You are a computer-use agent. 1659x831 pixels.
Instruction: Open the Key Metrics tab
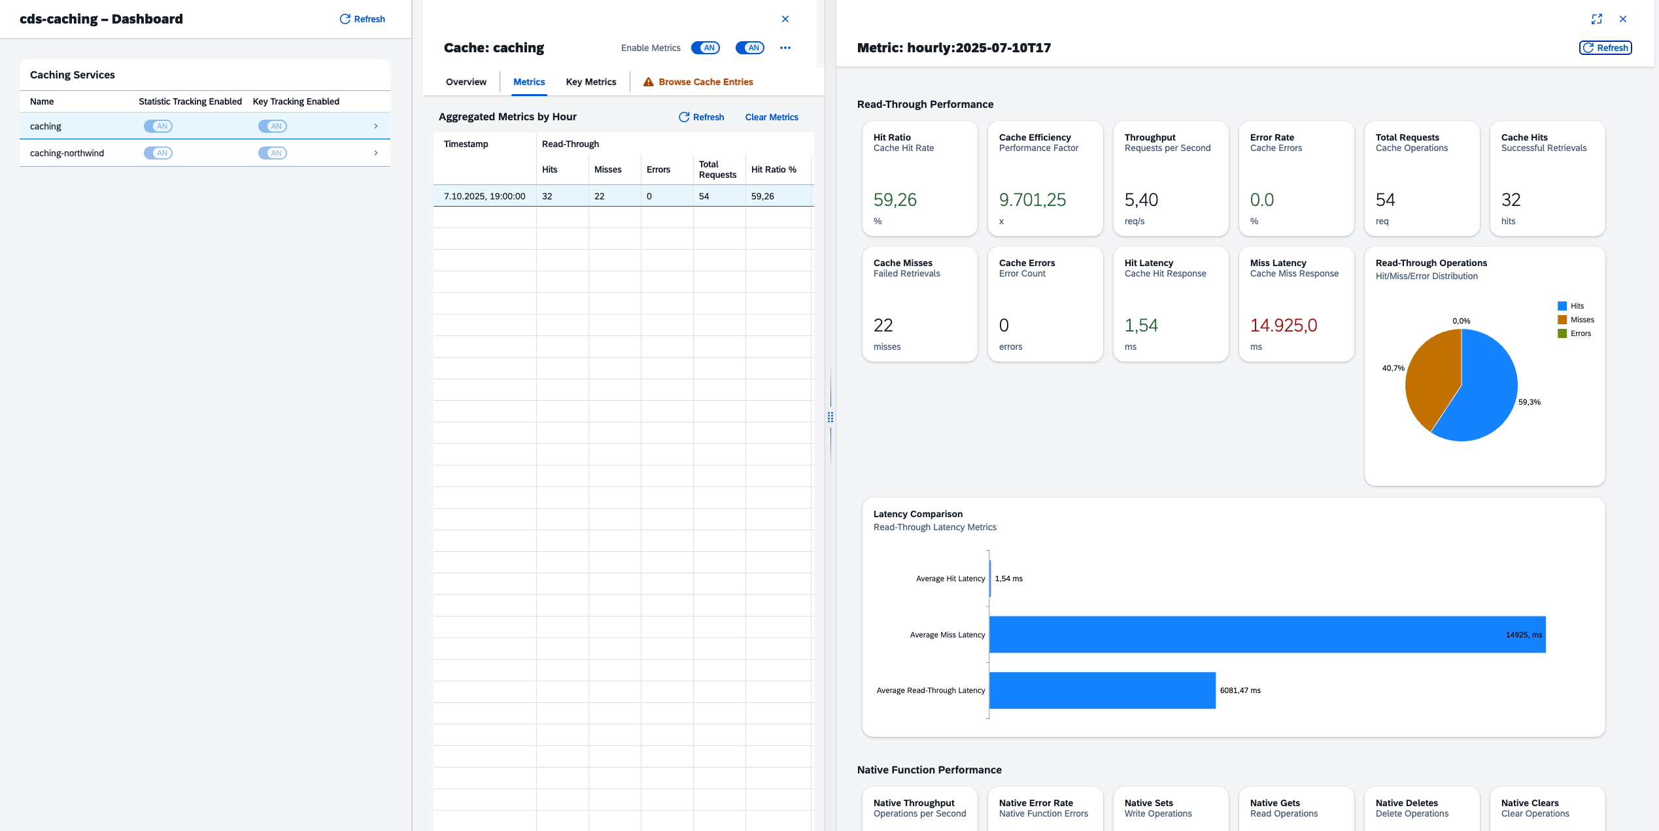coord(590,82)
